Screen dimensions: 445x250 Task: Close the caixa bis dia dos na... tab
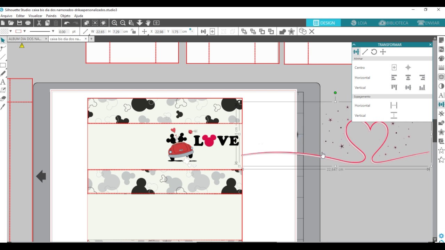click(86, 39)
